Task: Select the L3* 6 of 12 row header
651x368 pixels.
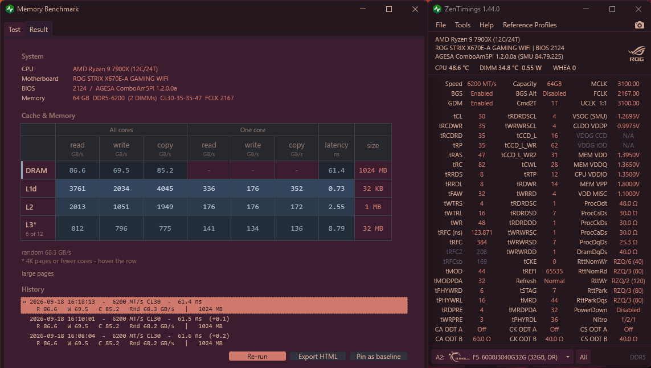Action: (38, 228)
